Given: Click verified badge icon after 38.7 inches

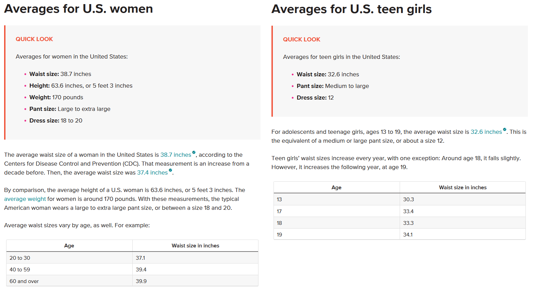Looking at the screenshot, I should click(x=194, y=152).
